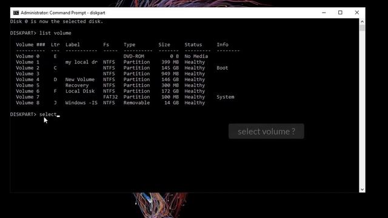Click the 'Volume 6' row text
The width and height of the screenshot is (388, 218).
coord(27,91)
